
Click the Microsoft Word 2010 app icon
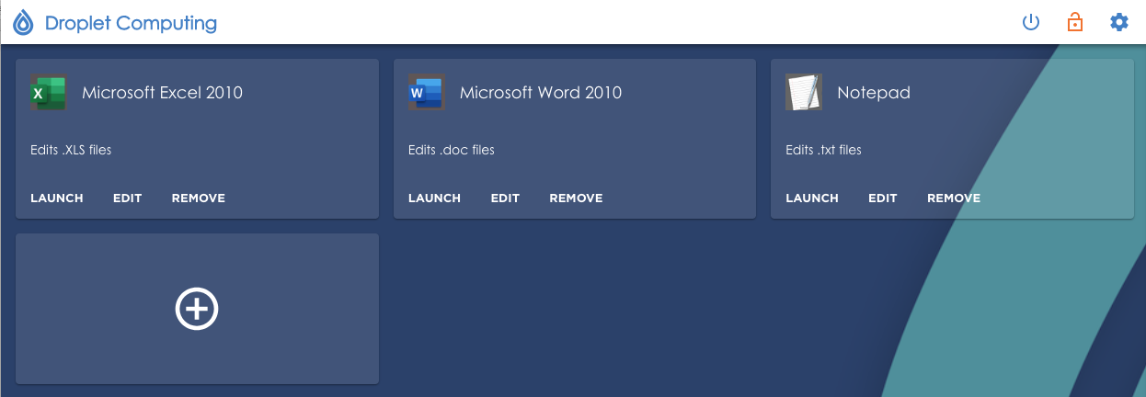pos(426,93)
